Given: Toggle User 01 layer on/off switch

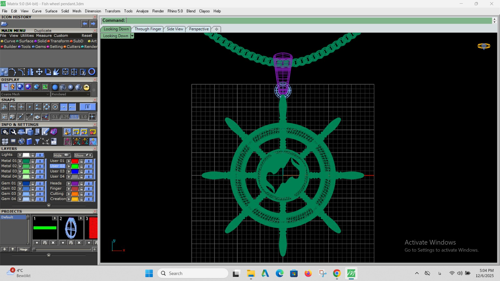Looking at the screenshot, I should coord(89,161).
